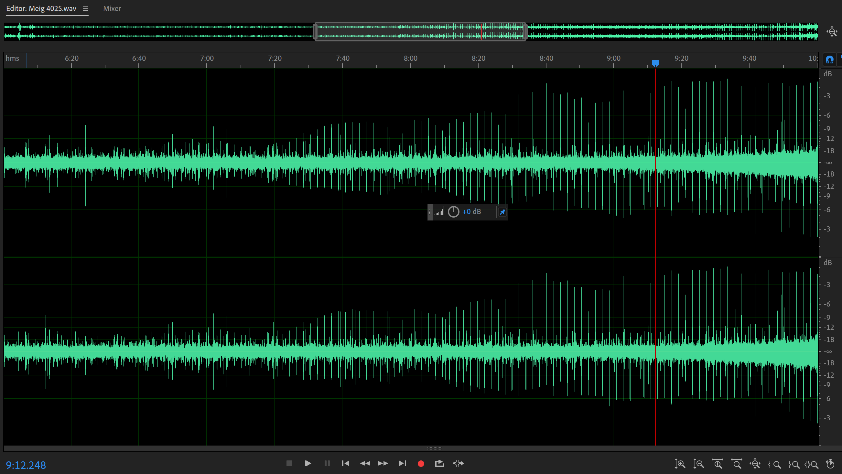
Task: Zoom to selection in point
Action: coord(774,464)
